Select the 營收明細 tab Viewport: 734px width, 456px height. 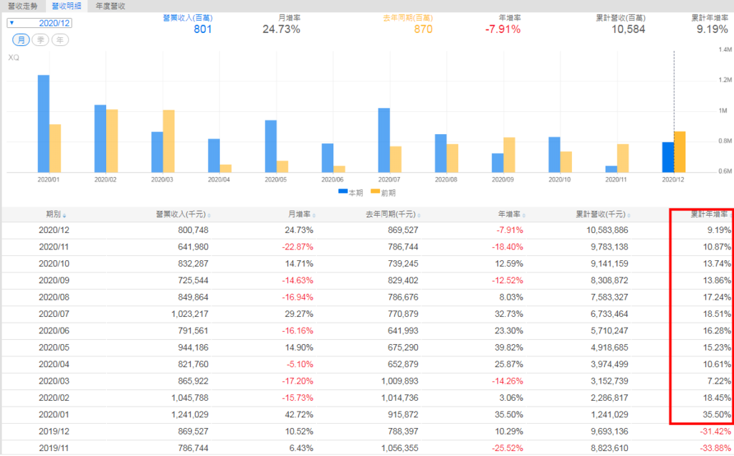[66, 6]
